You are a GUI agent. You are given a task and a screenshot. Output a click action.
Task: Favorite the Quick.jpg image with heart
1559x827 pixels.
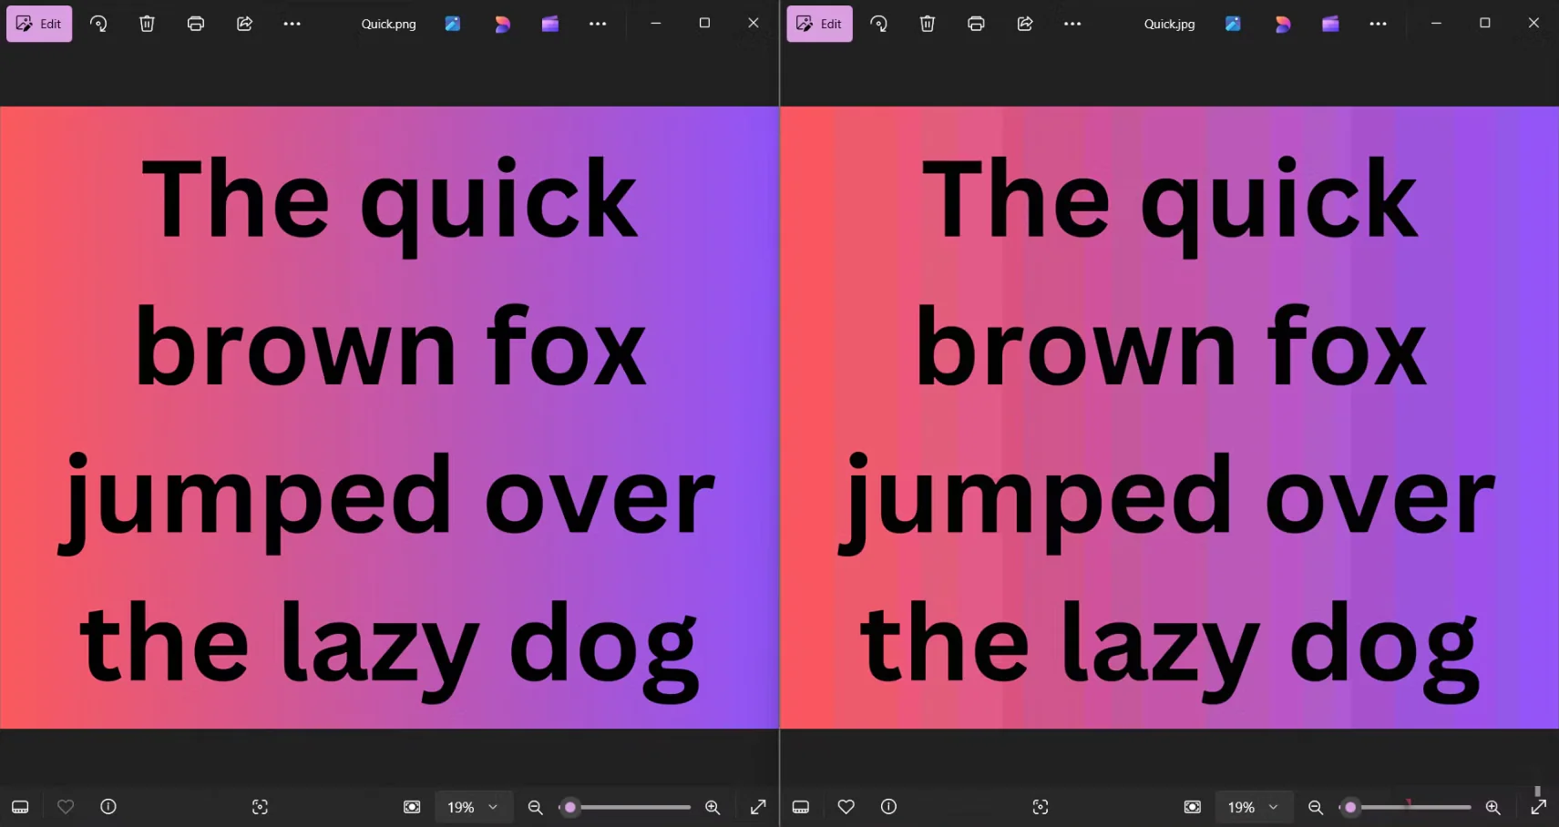(x=846, y=807)
